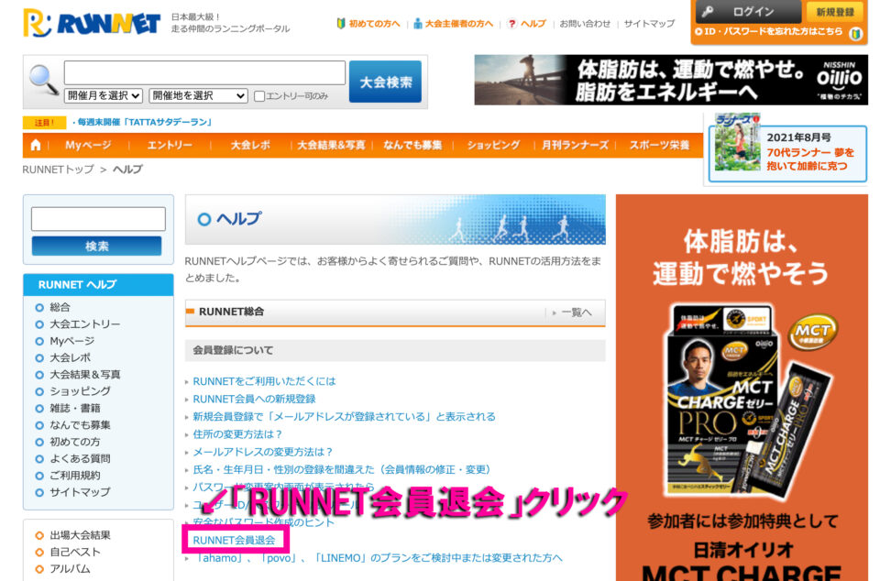Open the 大会結果&写真 menu

[x=331, y=145]
